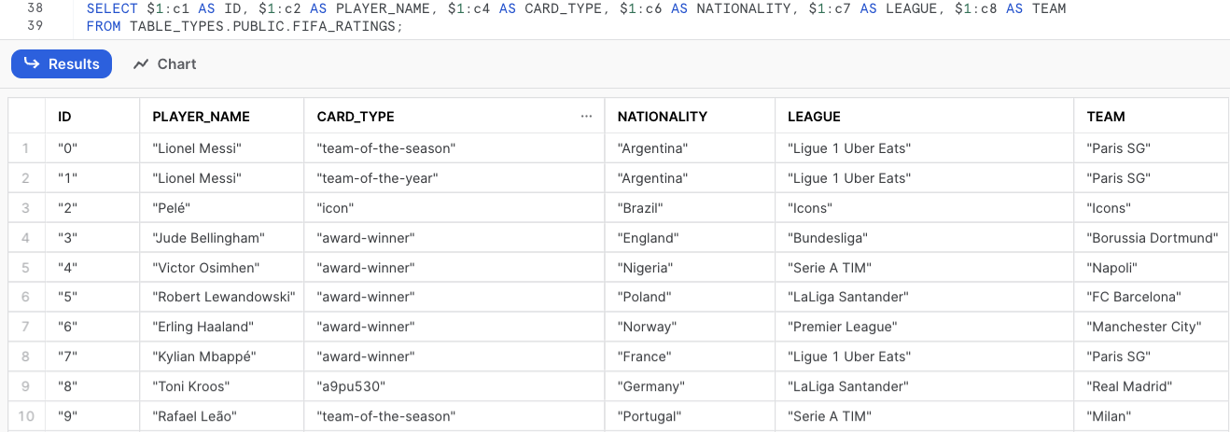Select row number 10
This screenshot has width=1230, height=432.
[26, 416]
